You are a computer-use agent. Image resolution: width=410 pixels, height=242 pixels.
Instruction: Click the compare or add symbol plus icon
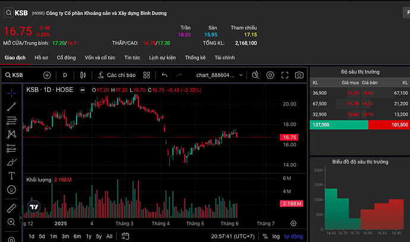(x=47, y=75)
